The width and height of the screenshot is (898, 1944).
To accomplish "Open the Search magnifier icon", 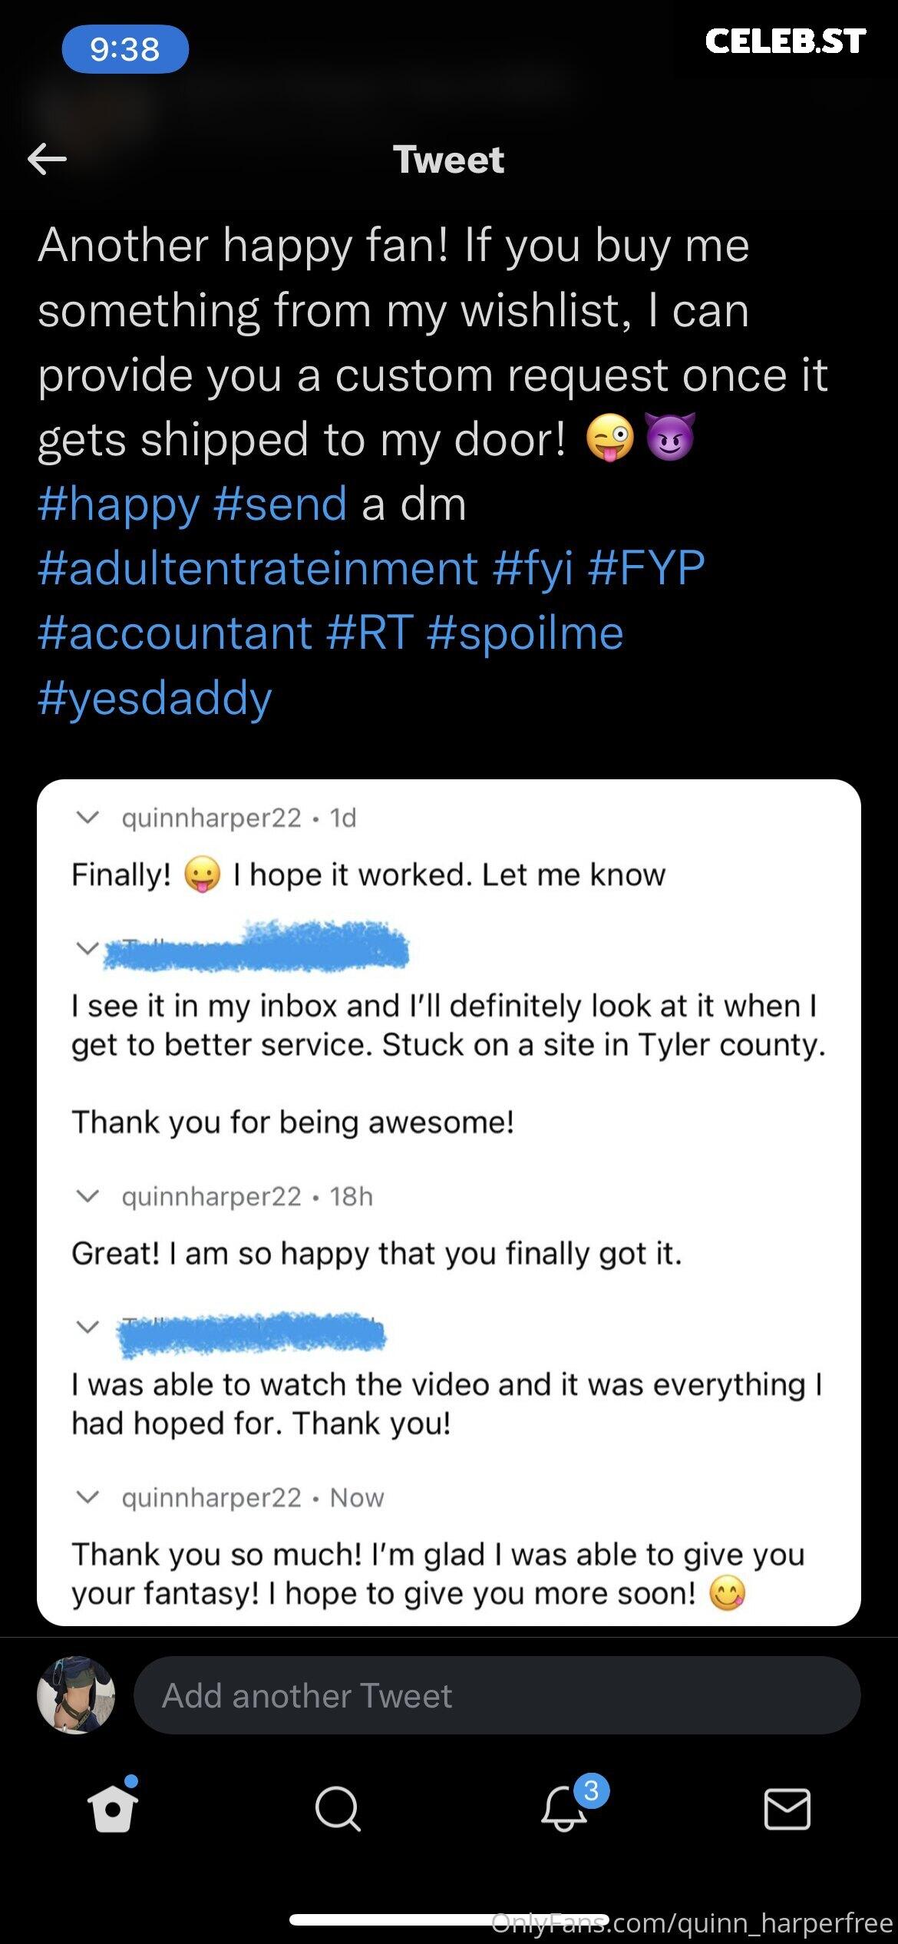I will tap(337, 1810).
